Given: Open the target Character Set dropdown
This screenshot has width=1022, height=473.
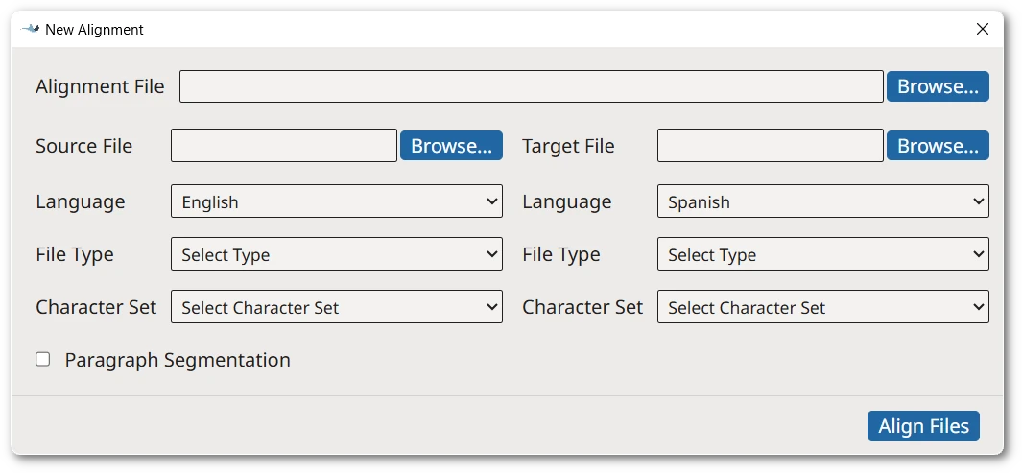Looking at the screenshot, I should 822,307.
